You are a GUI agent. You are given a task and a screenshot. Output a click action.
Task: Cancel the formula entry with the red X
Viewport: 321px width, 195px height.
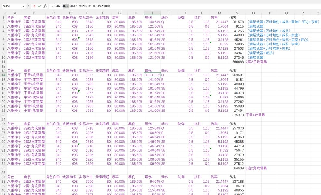coord(34,6)
